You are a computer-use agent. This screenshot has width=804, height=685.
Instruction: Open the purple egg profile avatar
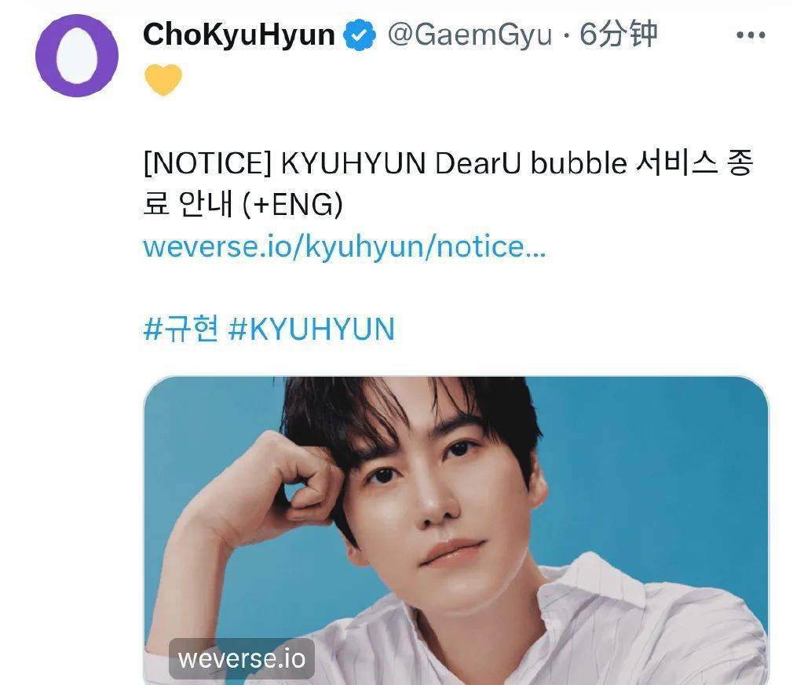(77, 56)
